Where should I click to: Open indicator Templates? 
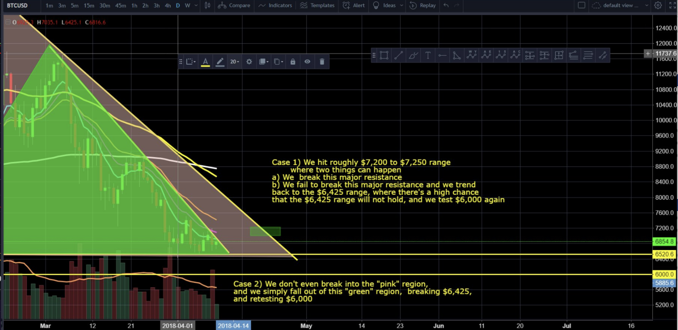coord(317,5)
